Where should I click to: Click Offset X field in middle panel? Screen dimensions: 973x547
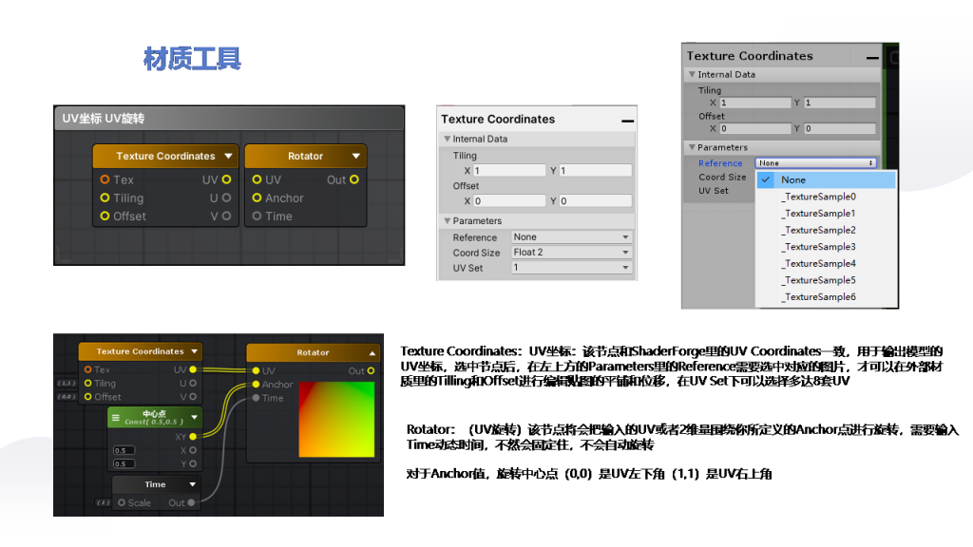(x=509, y=201)
